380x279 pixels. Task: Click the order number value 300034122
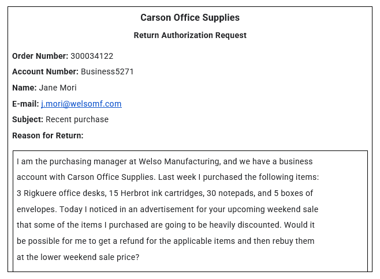pyautogui.click(x=92, y=56)
